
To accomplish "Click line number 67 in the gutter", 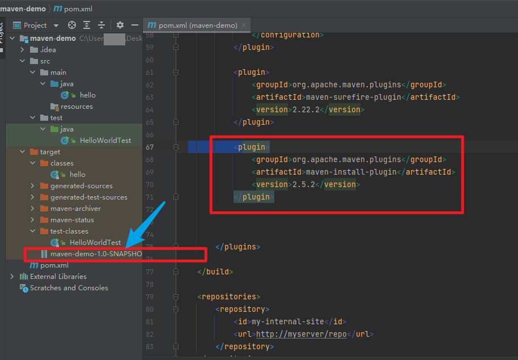I will click(150, 147).
